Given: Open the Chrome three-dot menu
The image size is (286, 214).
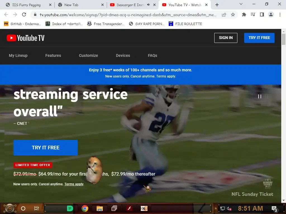Looking at the screenshot, I should point(280,14).
